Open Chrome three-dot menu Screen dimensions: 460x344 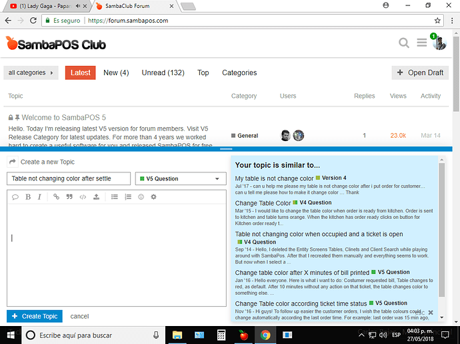tap(452, 21)
